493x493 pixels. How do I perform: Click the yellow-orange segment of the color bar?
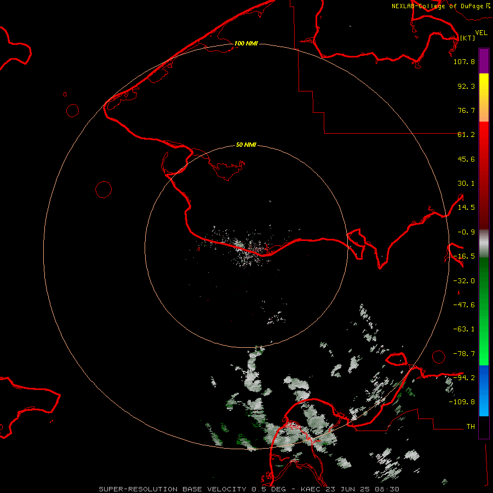[x=484, y=98]
